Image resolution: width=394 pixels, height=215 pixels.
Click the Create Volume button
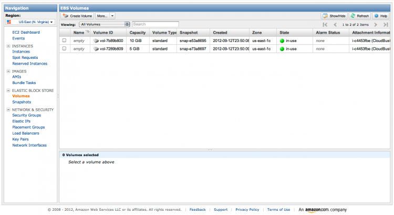pyautogui.click(x=77, y=16)
